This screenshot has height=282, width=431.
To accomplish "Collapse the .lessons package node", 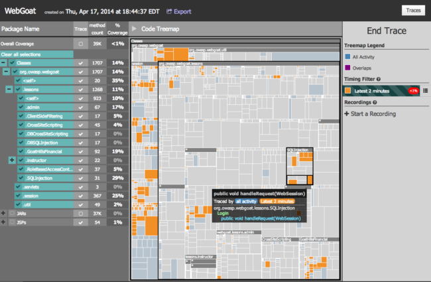I will coord(9,90).
